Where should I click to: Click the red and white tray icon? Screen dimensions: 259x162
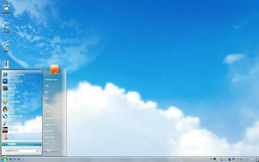click(237, 159)
